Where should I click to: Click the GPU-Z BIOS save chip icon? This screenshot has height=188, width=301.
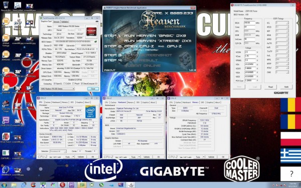coord(95,41)
